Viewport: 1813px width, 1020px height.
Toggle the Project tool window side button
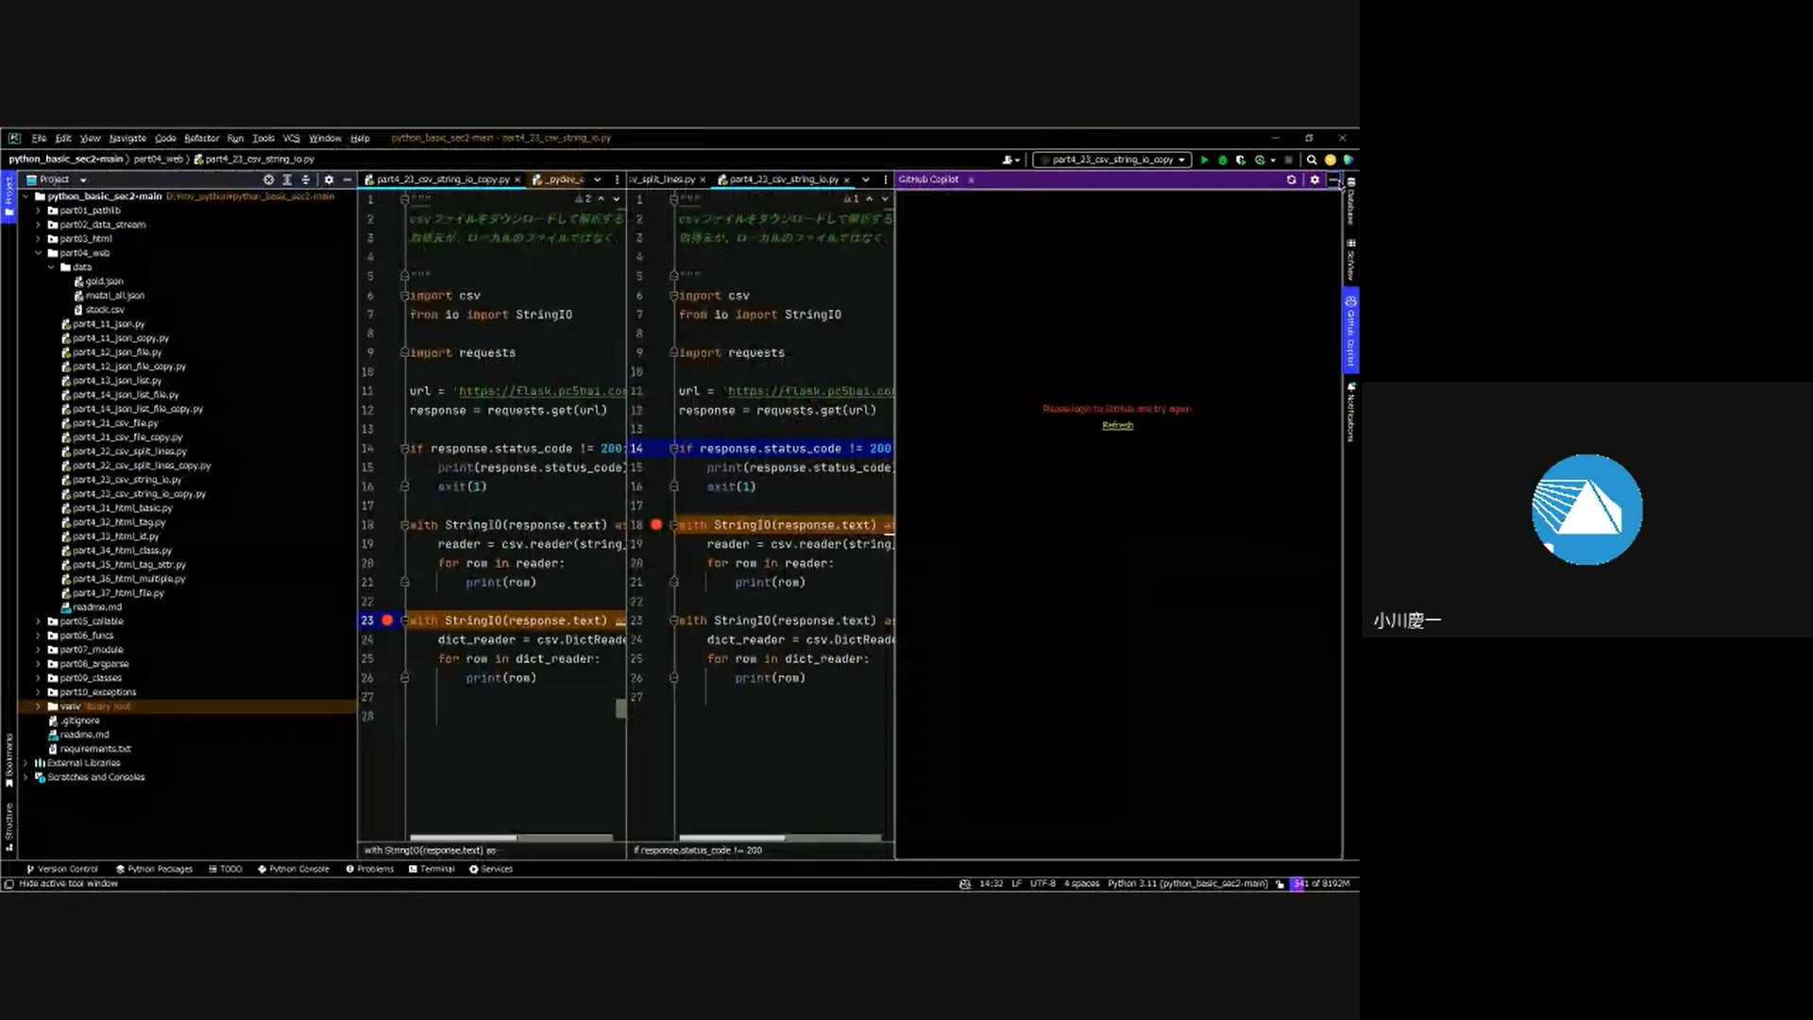[x=9, y=195]
